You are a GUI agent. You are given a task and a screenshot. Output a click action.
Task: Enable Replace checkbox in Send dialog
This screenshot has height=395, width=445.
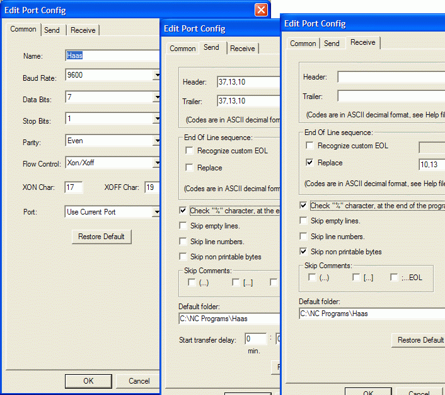point(189,168)
